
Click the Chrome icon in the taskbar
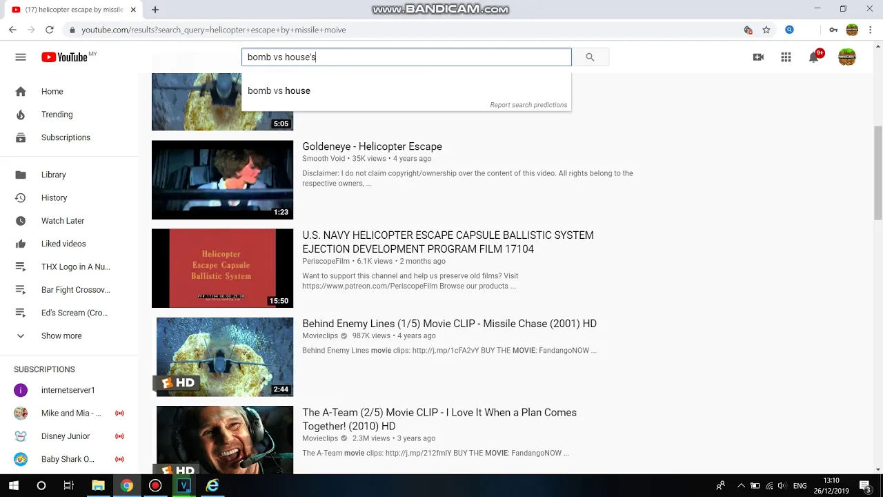coord(126,486)
